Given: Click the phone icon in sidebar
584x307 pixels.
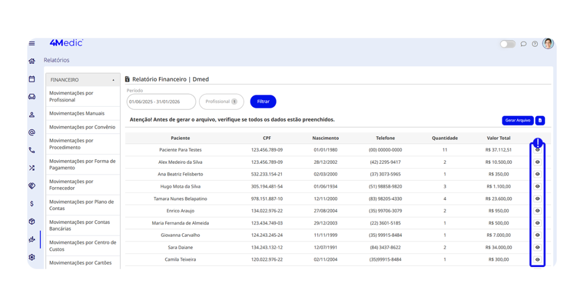Looking at the screenshot, I should coord(32,151).
